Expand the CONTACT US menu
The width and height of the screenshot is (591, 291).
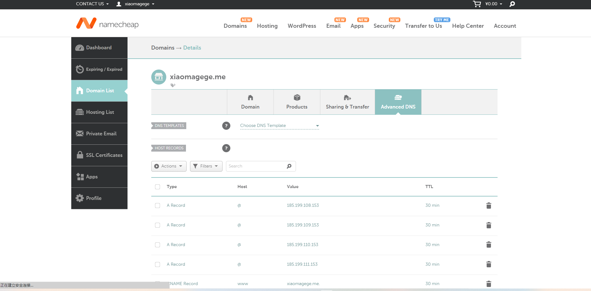click(x=92, y=4)
